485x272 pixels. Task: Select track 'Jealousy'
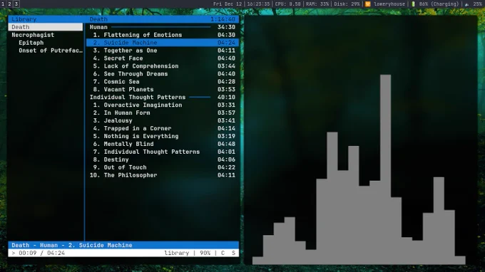163,120
